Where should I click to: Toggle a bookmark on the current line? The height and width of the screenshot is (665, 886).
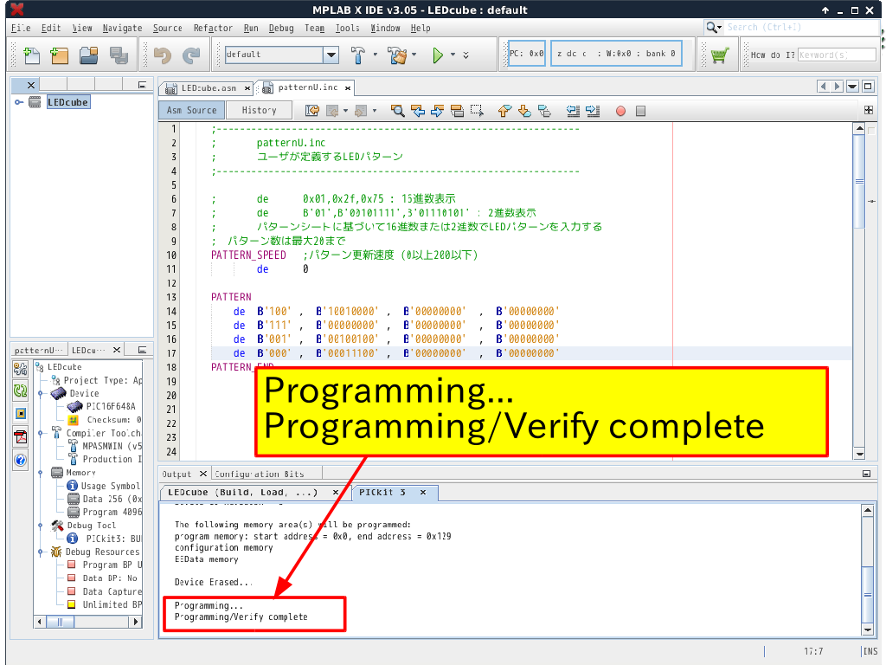pyautogui.click(x=544, y=111)
